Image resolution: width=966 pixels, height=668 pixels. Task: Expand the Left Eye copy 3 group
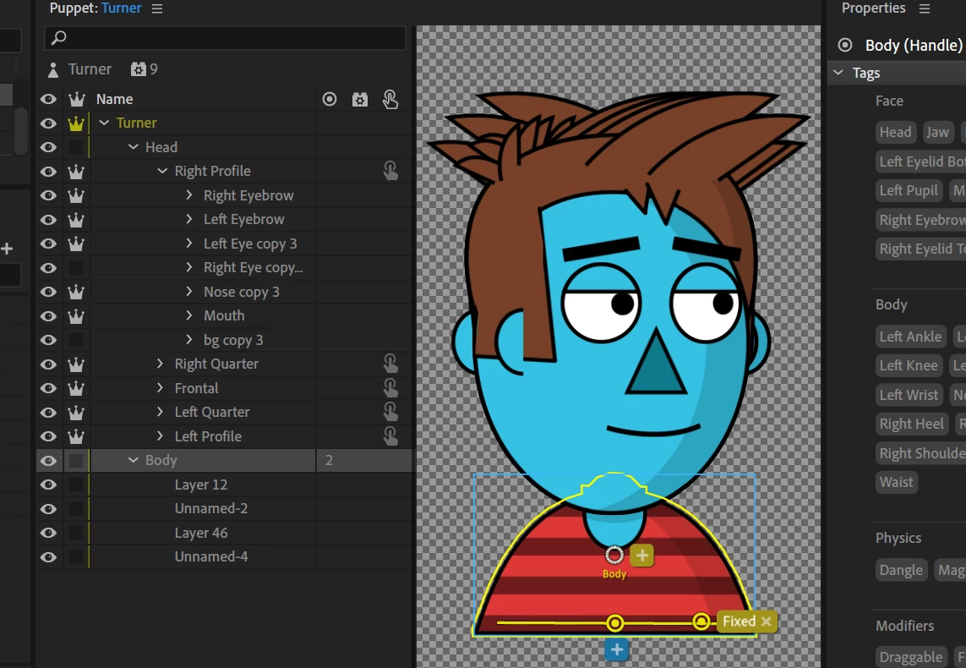[x=189, y=243]
